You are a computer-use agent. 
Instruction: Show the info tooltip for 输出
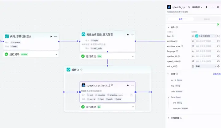177,74
